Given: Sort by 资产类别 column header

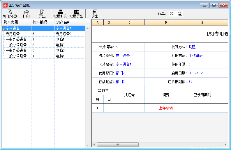Looking at the screenshot, I should 17,22.
